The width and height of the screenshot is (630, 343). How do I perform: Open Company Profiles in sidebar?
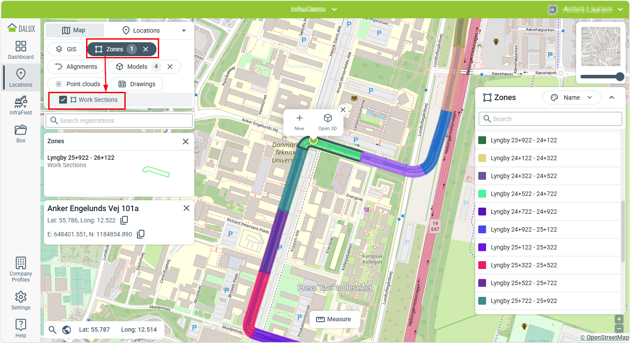(20, 269)
